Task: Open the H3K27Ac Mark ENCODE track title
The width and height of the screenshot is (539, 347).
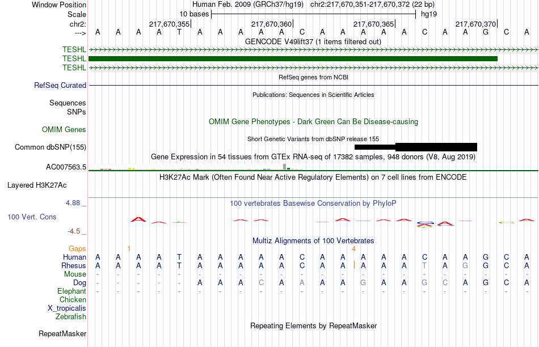Action: click(313, 177)
